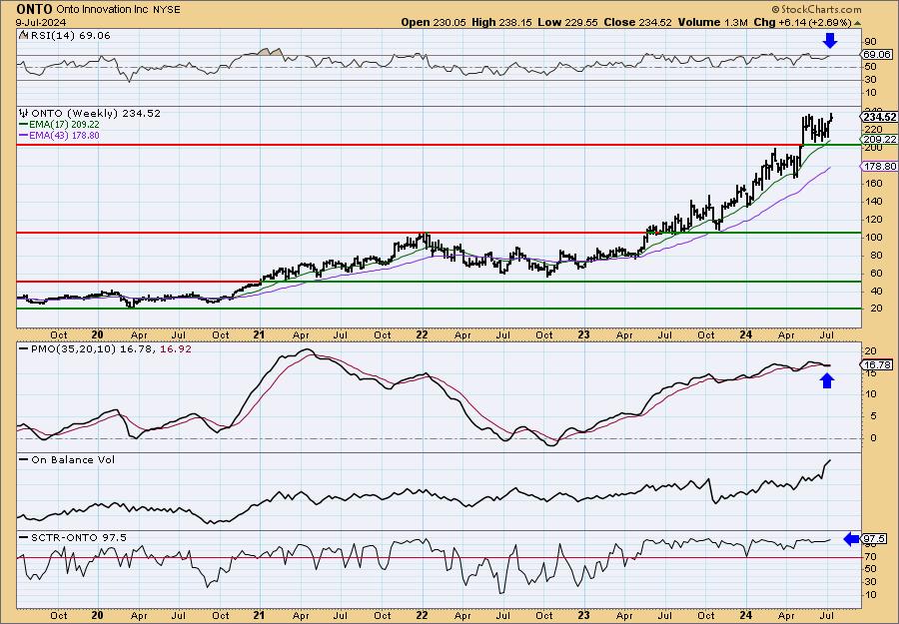The height and width of the screenshot is (624, 899).
Task: Click the 16.78 PMO tag at right
Action: point(877,365)
